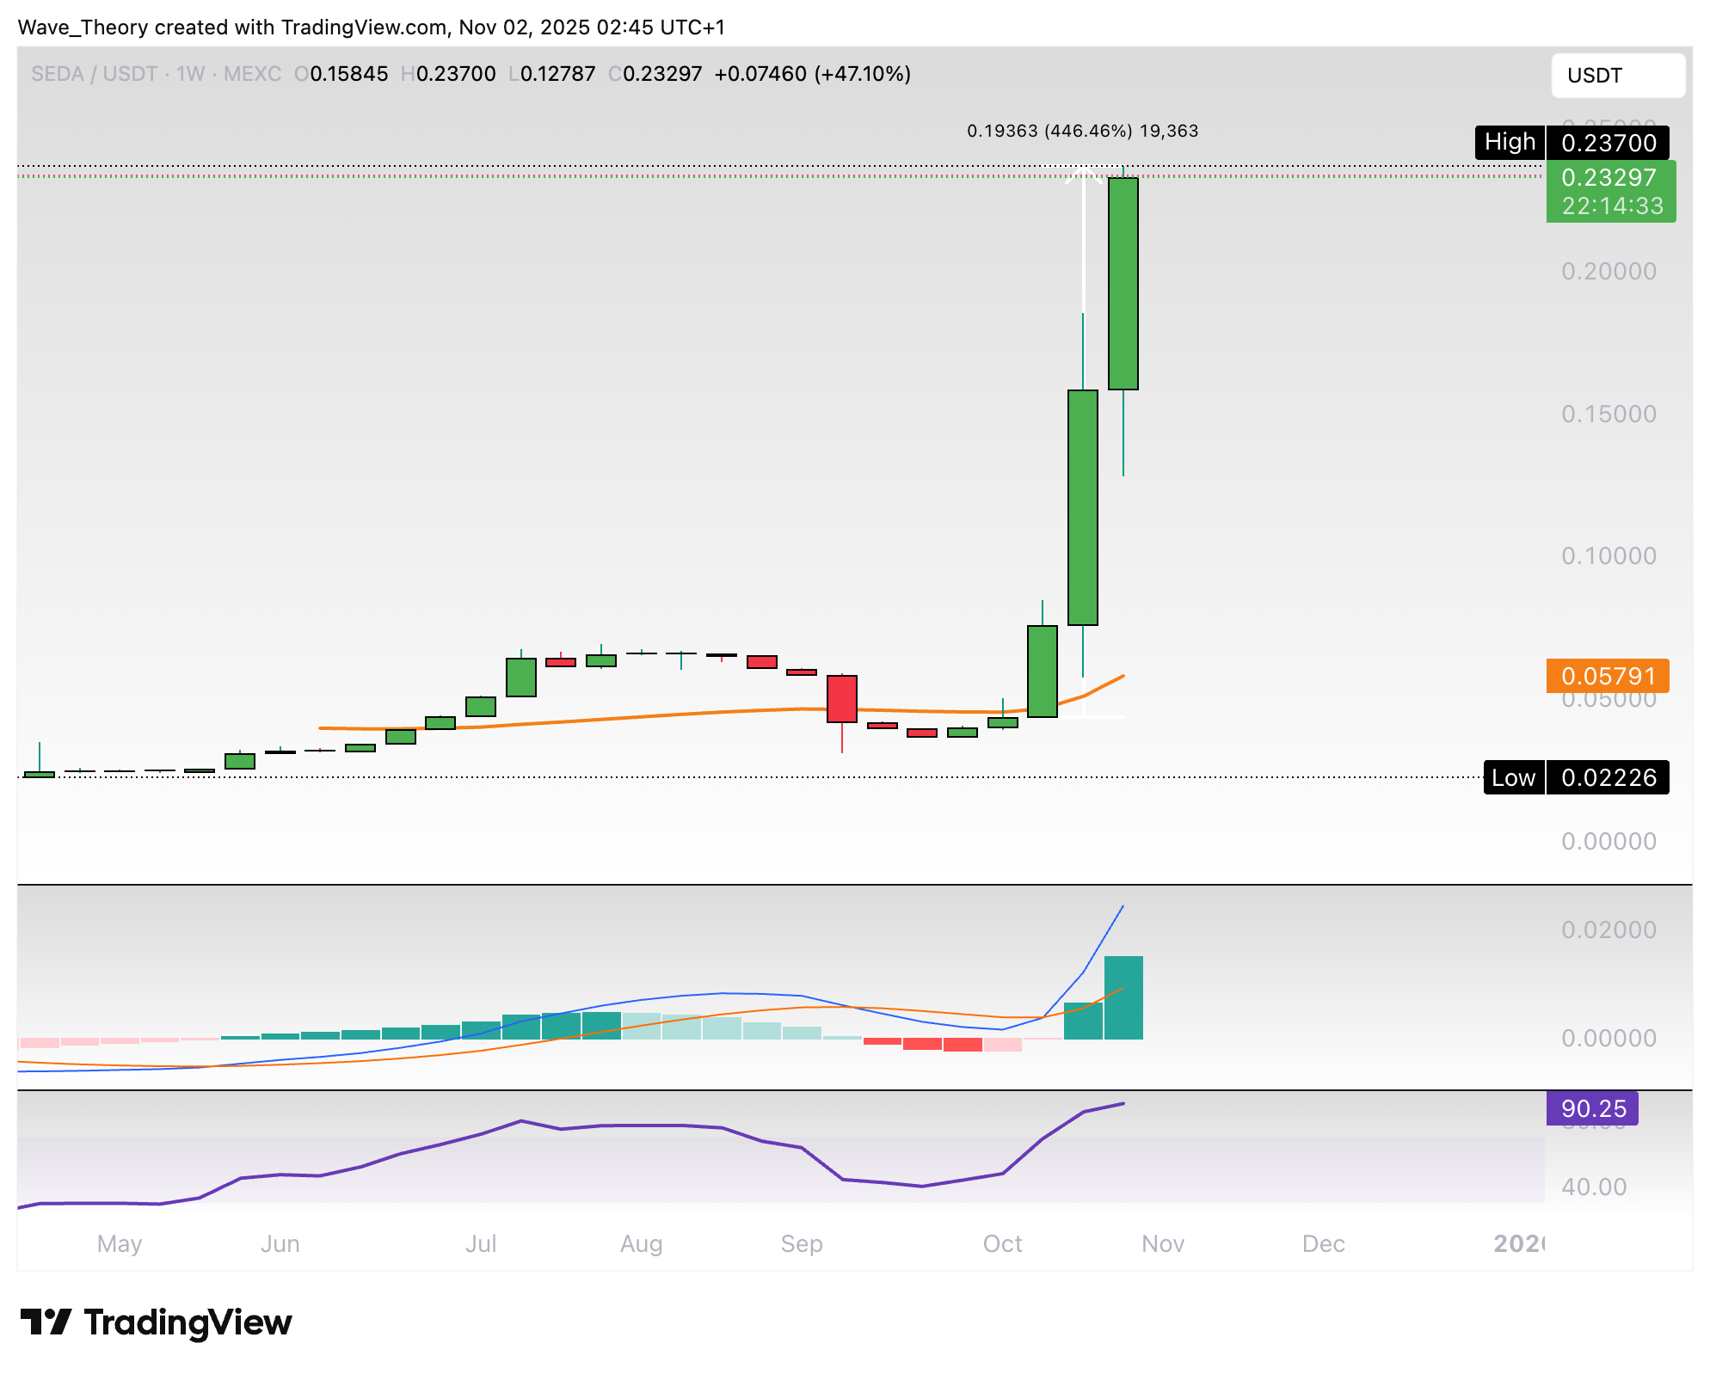
Task: Click the purple RSI line peak near July
Action: coord(520,1121)
